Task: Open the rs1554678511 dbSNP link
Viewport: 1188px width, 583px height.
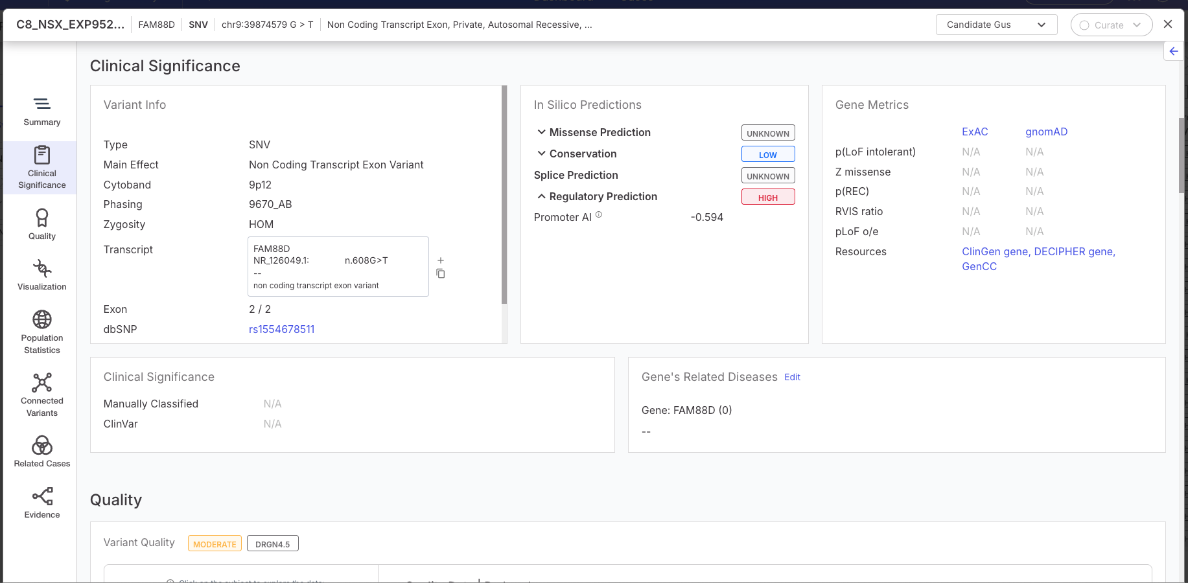Action: tap(281, 329)
